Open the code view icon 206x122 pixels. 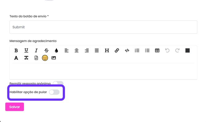coord(127,51)
